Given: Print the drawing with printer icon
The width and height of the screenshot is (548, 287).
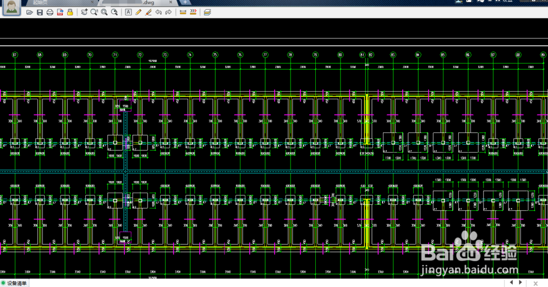Looking at the screenshot, I should [x=50, y=12].
